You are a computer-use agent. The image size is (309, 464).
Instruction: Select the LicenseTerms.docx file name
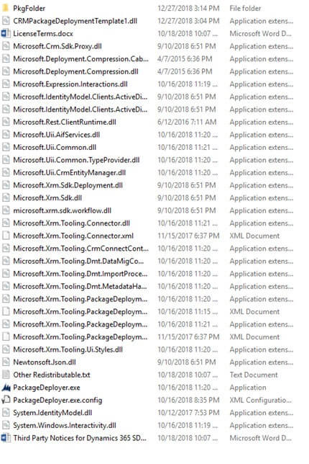point(43,34)
